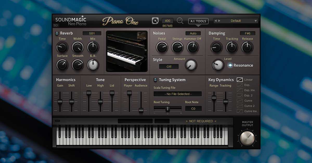Click the Default preset name
312x163 pixels.
[236, 21]
